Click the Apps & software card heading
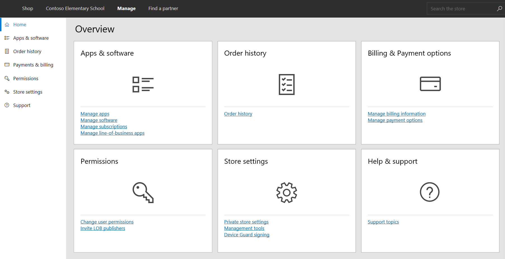The image size is (505, 259). pyautogui.click(x=107, y=53)
